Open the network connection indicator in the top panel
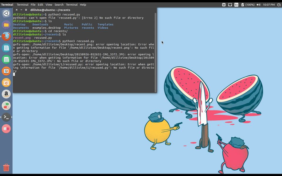 (x=230, y=5)
